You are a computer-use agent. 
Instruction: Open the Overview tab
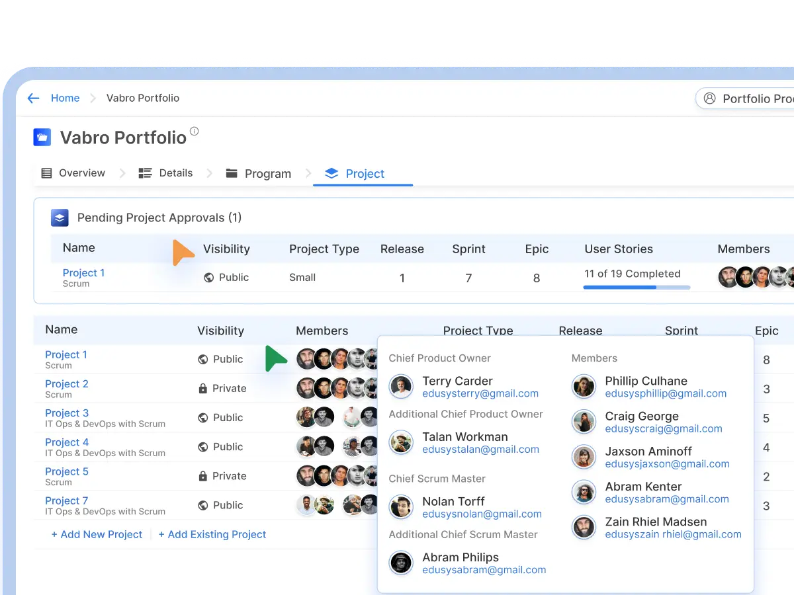tap(73, 173)
